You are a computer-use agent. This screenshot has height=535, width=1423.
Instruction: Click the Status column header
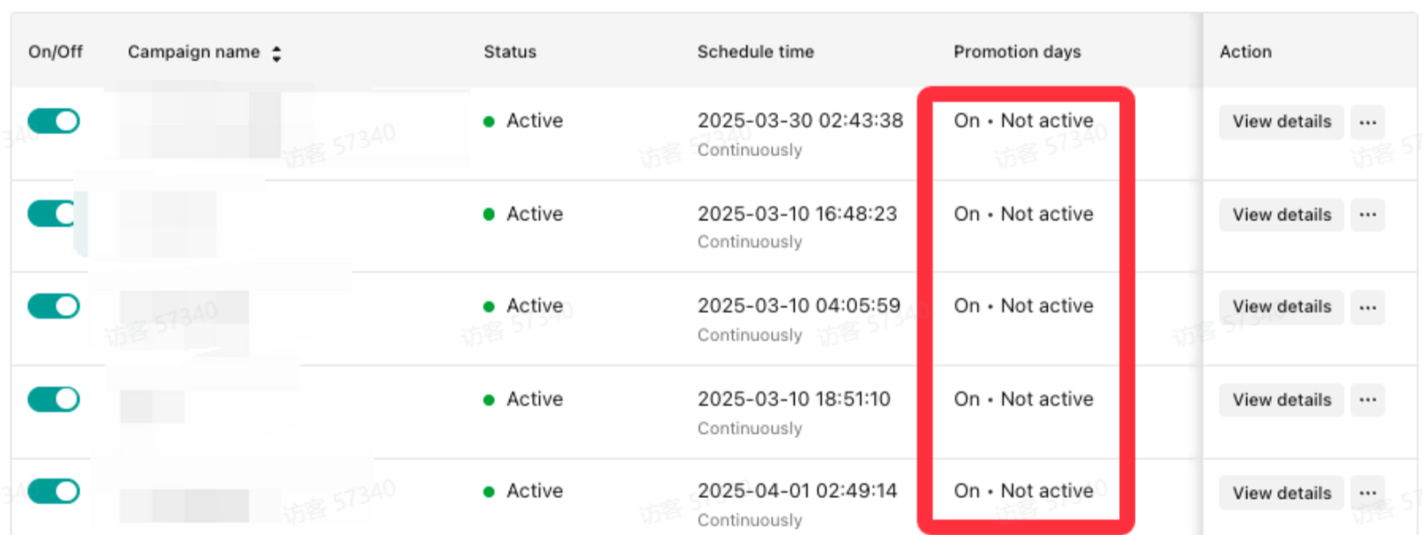coord(510,52)
